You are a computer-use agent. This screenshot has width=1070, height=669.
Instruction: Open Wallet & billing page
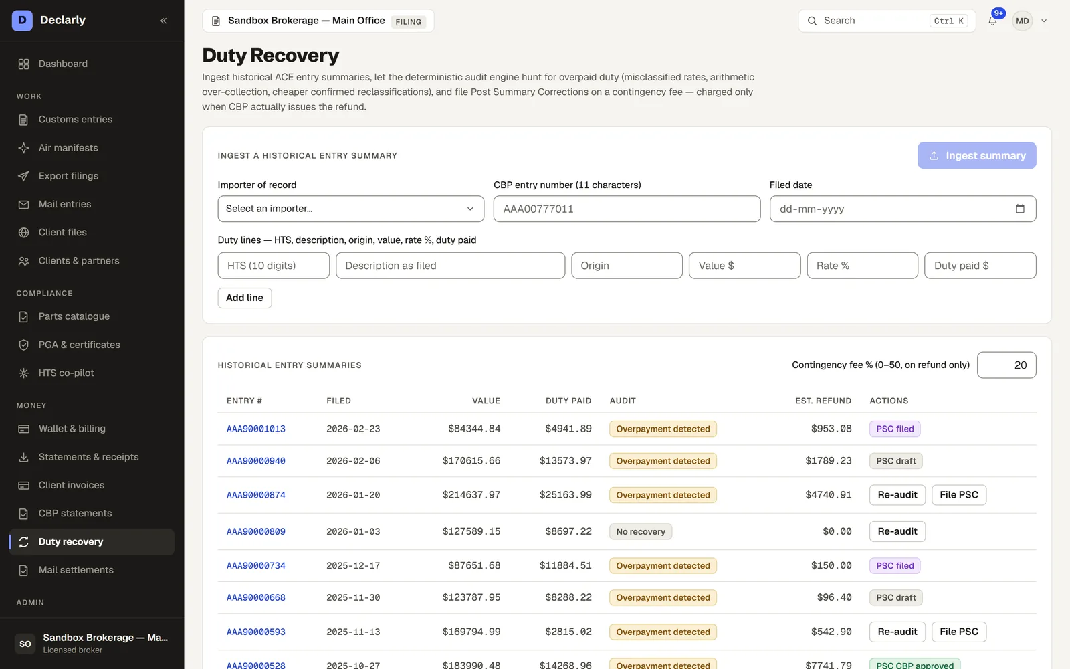pos(92,429)
